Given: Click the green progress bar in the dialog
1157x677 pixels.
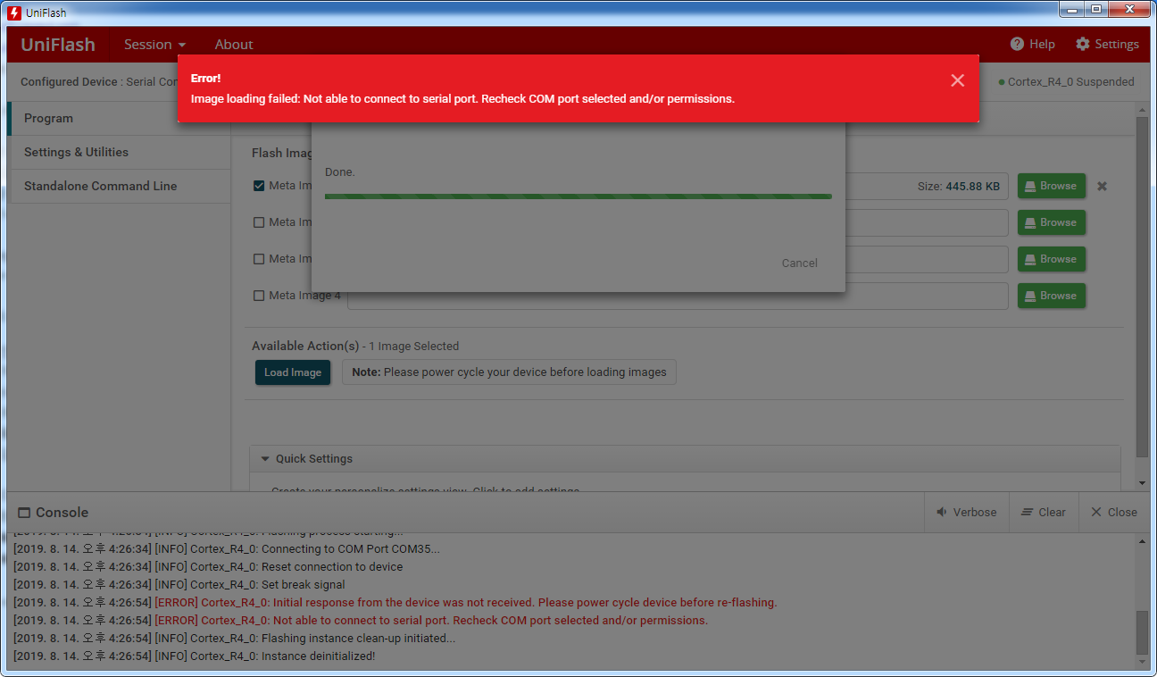Looking at the screenshot, I should pyautogui.click(x=578, y=196).
